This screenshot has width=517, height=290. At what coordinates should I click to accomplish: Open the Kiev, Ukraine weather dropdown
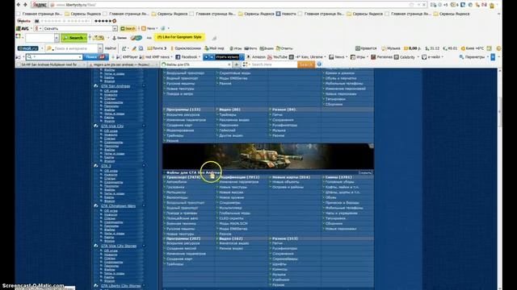coord(307,57)
